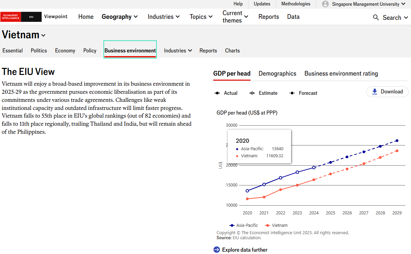Expand the Industries sub-navigation dropdown

(x=178, y=51)
